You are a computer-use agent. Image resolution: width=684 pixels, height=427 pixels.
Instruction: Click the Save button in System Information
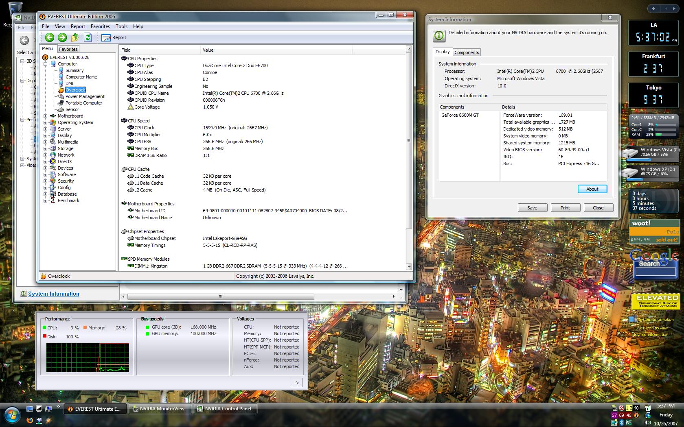(x=532, y=208)
